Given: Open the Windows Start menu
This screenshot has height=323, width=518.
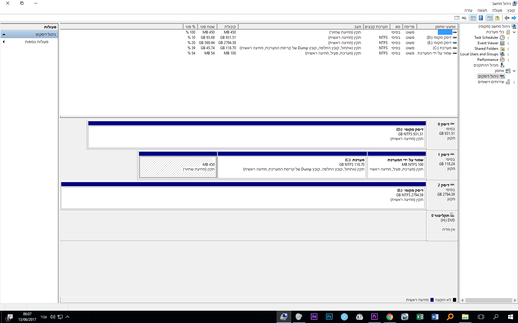Looking at the screenshot, I should click(x=510, y=317).
